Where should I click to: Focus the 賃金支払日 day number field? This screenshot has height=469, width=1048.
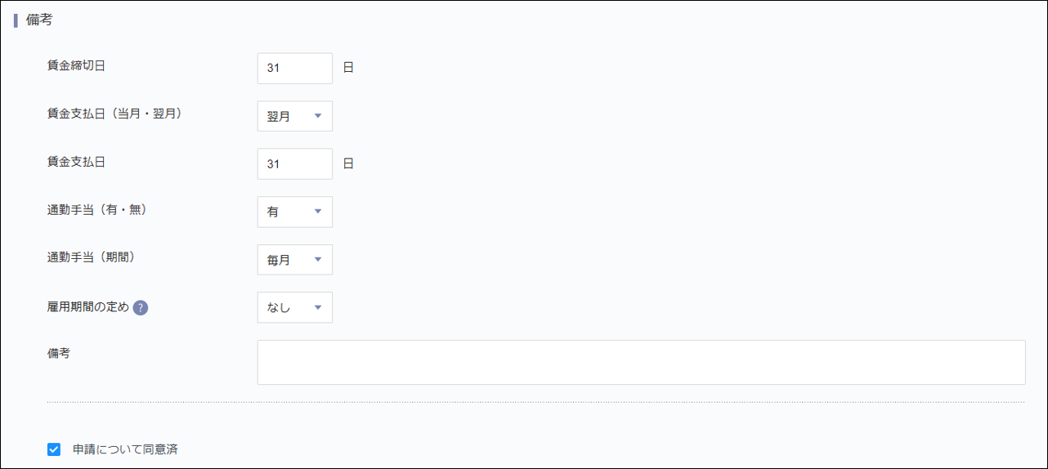(x=294, y=164)
